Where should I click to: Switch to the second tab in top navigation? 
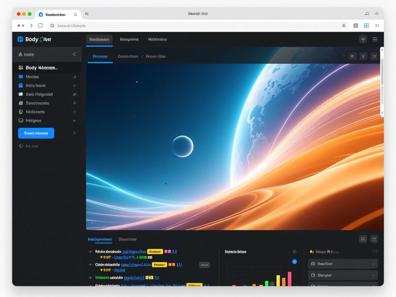(129, 40)
